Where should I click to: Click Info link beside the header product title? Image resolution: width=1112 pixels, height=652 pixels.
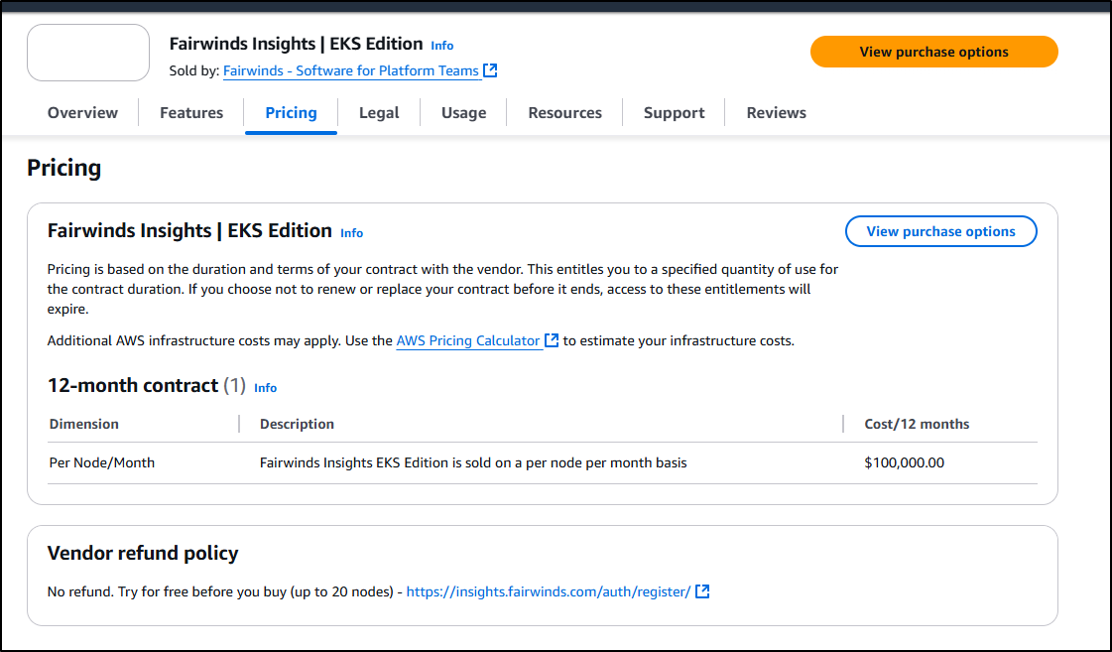pos(441,46)
